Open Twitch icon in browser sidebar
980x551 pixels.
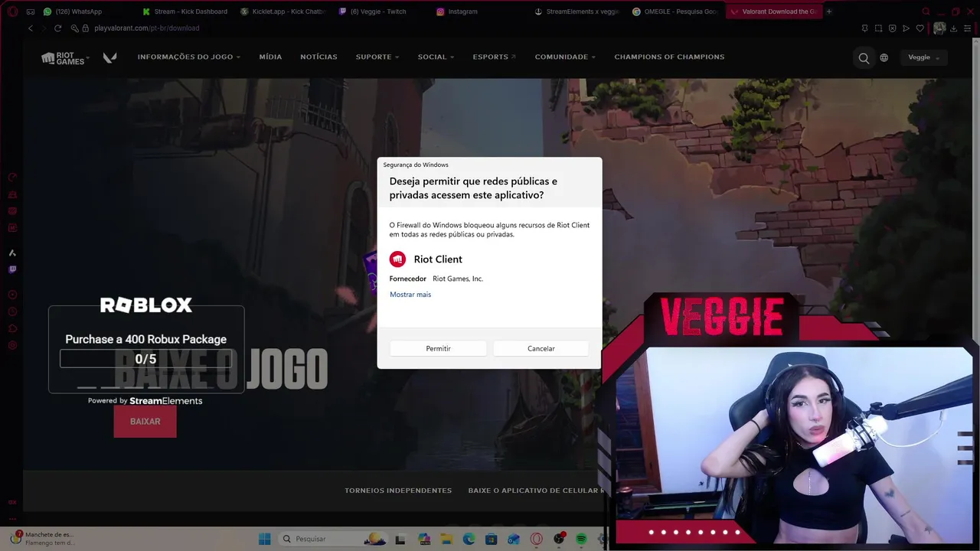click(12, 269)
